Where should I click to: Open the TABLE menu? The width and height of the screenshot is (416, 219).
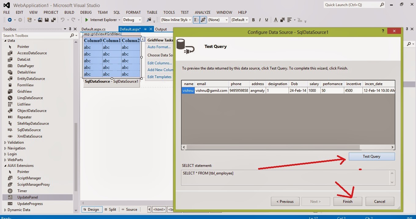pos(152,12)
